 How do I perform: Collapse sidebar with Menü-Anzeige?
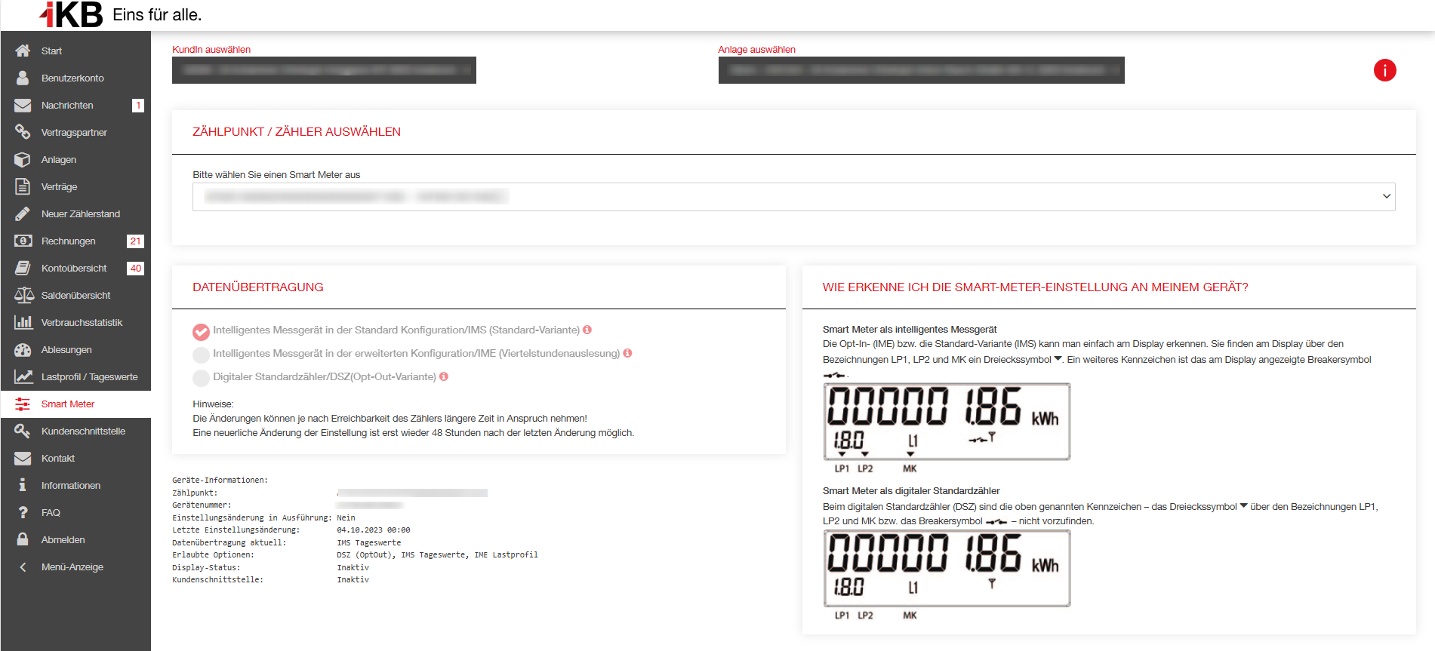[72, 567]
